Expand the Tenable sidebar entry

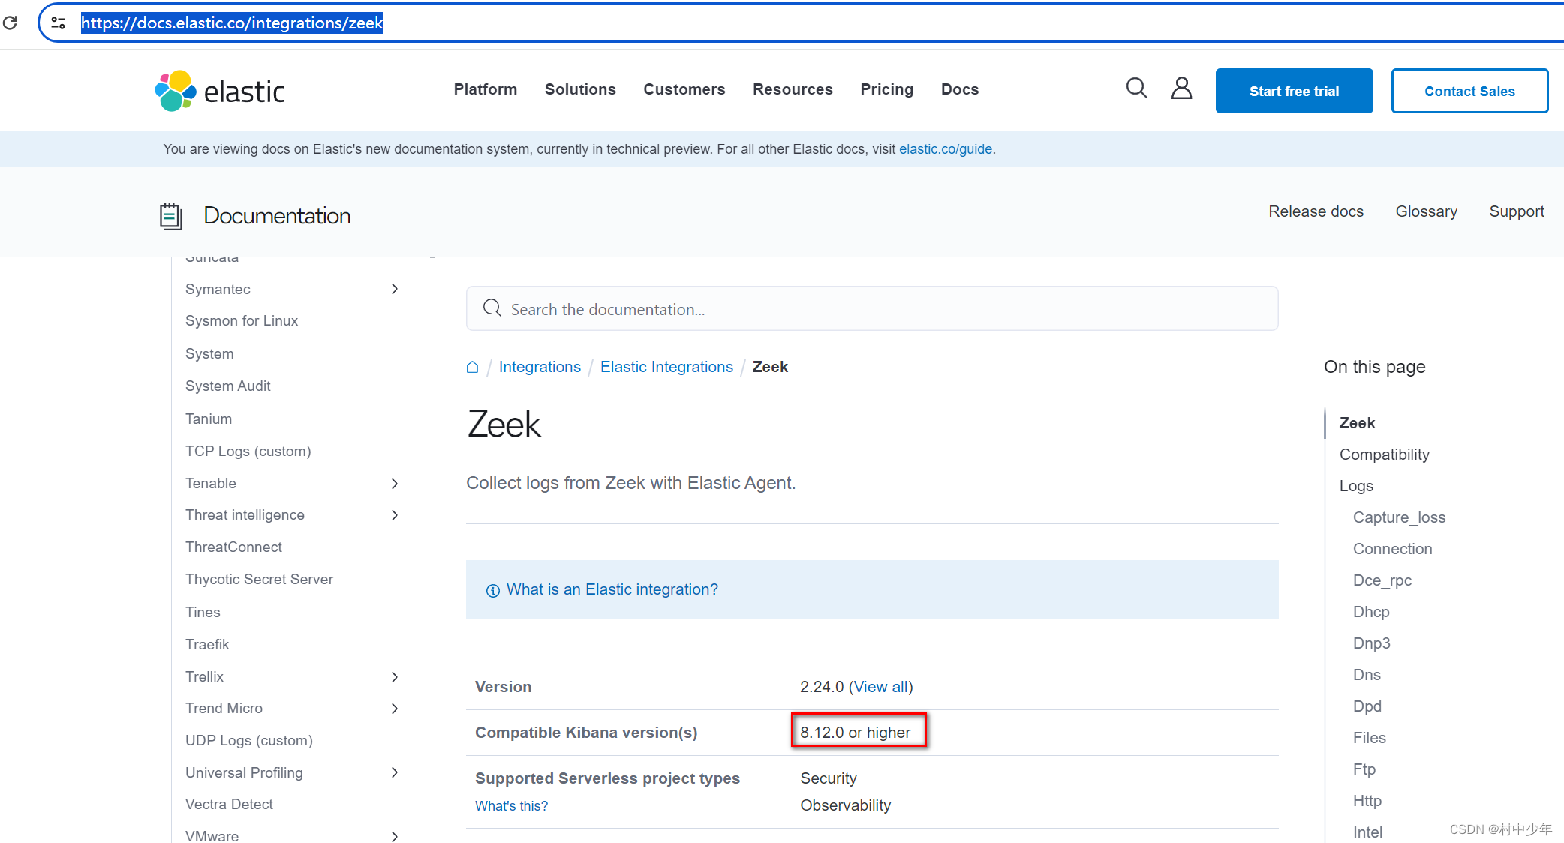tap(395, 484)
